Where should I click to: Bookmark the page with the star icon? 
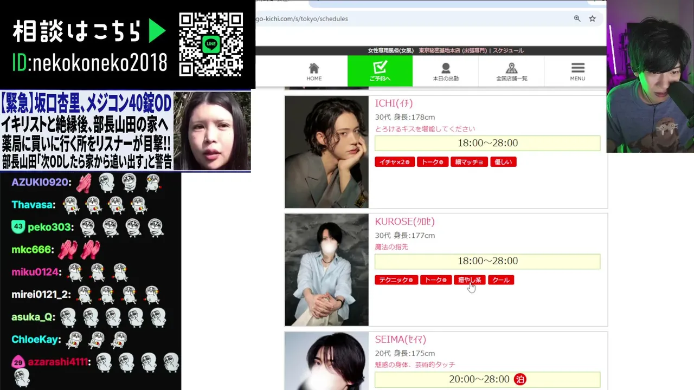(x=593, y=18)
